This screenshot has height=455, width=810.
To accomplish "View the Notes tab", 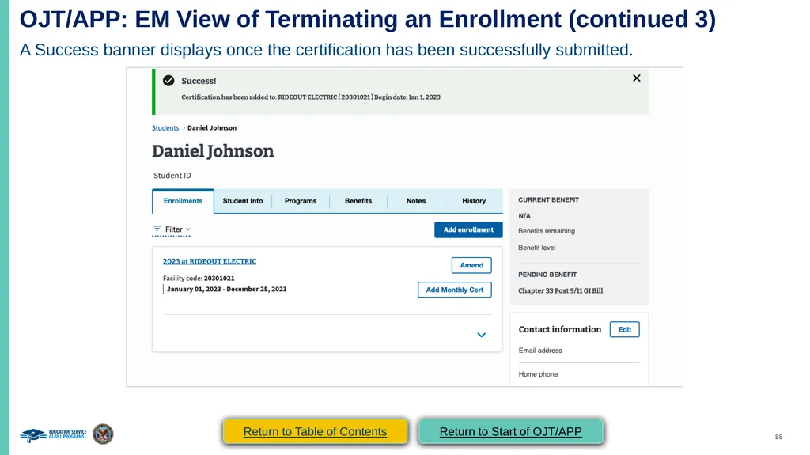I will click(x=416, y=201).
